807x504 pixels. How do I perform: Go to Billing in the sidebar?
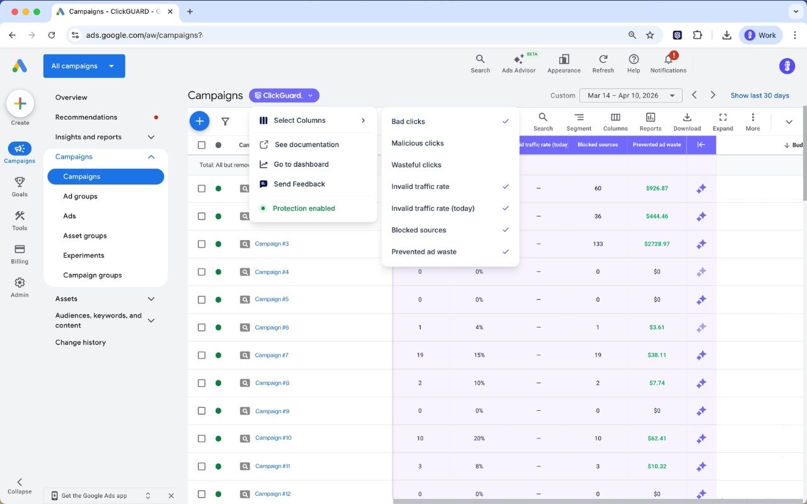point(20,253)
